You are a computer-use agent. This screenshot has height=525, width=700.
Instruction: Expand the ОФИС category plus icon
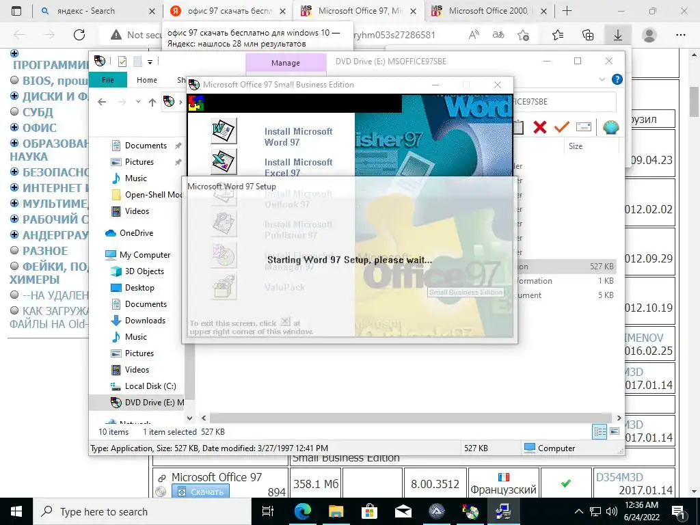pos(14,127)
